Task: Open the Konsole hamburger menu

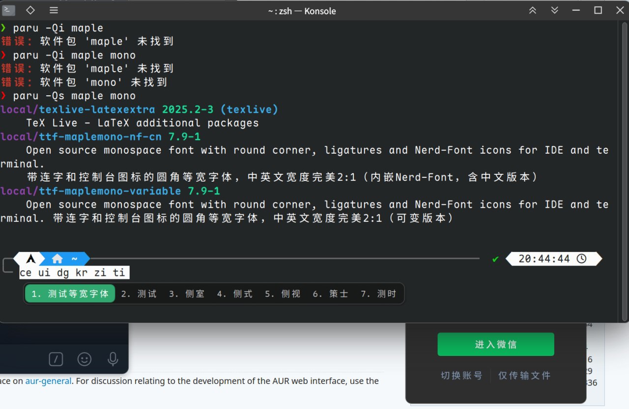Action: [54, 10]
